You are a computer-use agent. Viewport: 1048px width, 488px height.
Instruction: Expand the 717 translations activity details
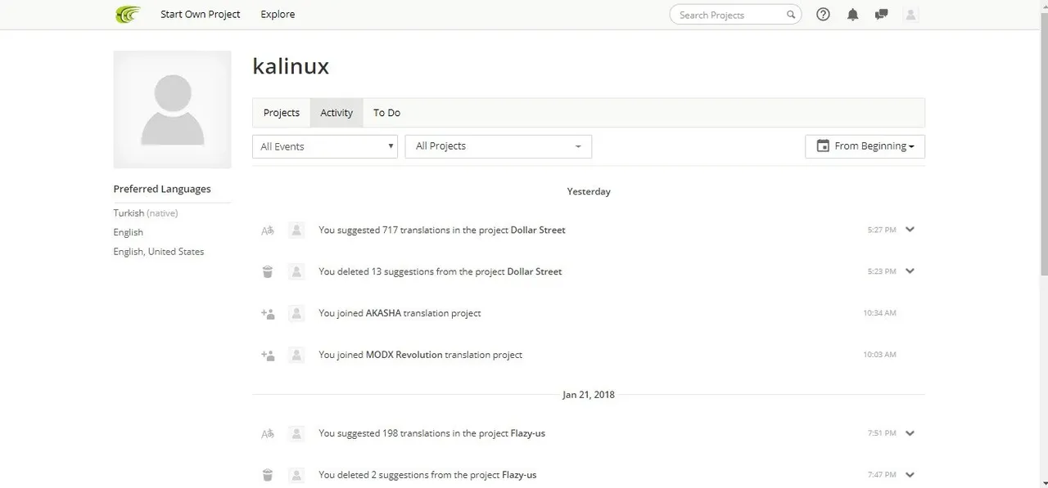(x=910, y=230)
